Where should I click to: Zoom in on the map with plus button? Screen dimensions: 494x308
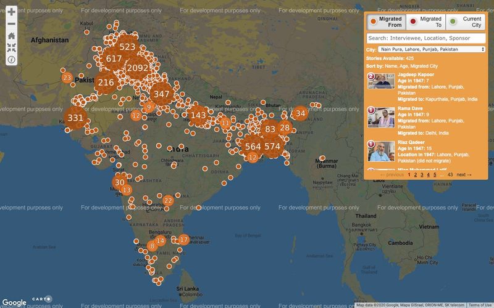11,12
